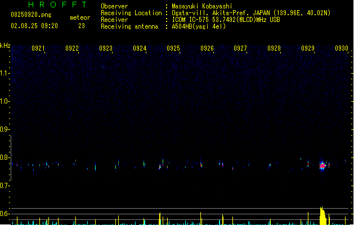Click the 0922 time marker
354x225 pixels.
click(x=72, y=48)
